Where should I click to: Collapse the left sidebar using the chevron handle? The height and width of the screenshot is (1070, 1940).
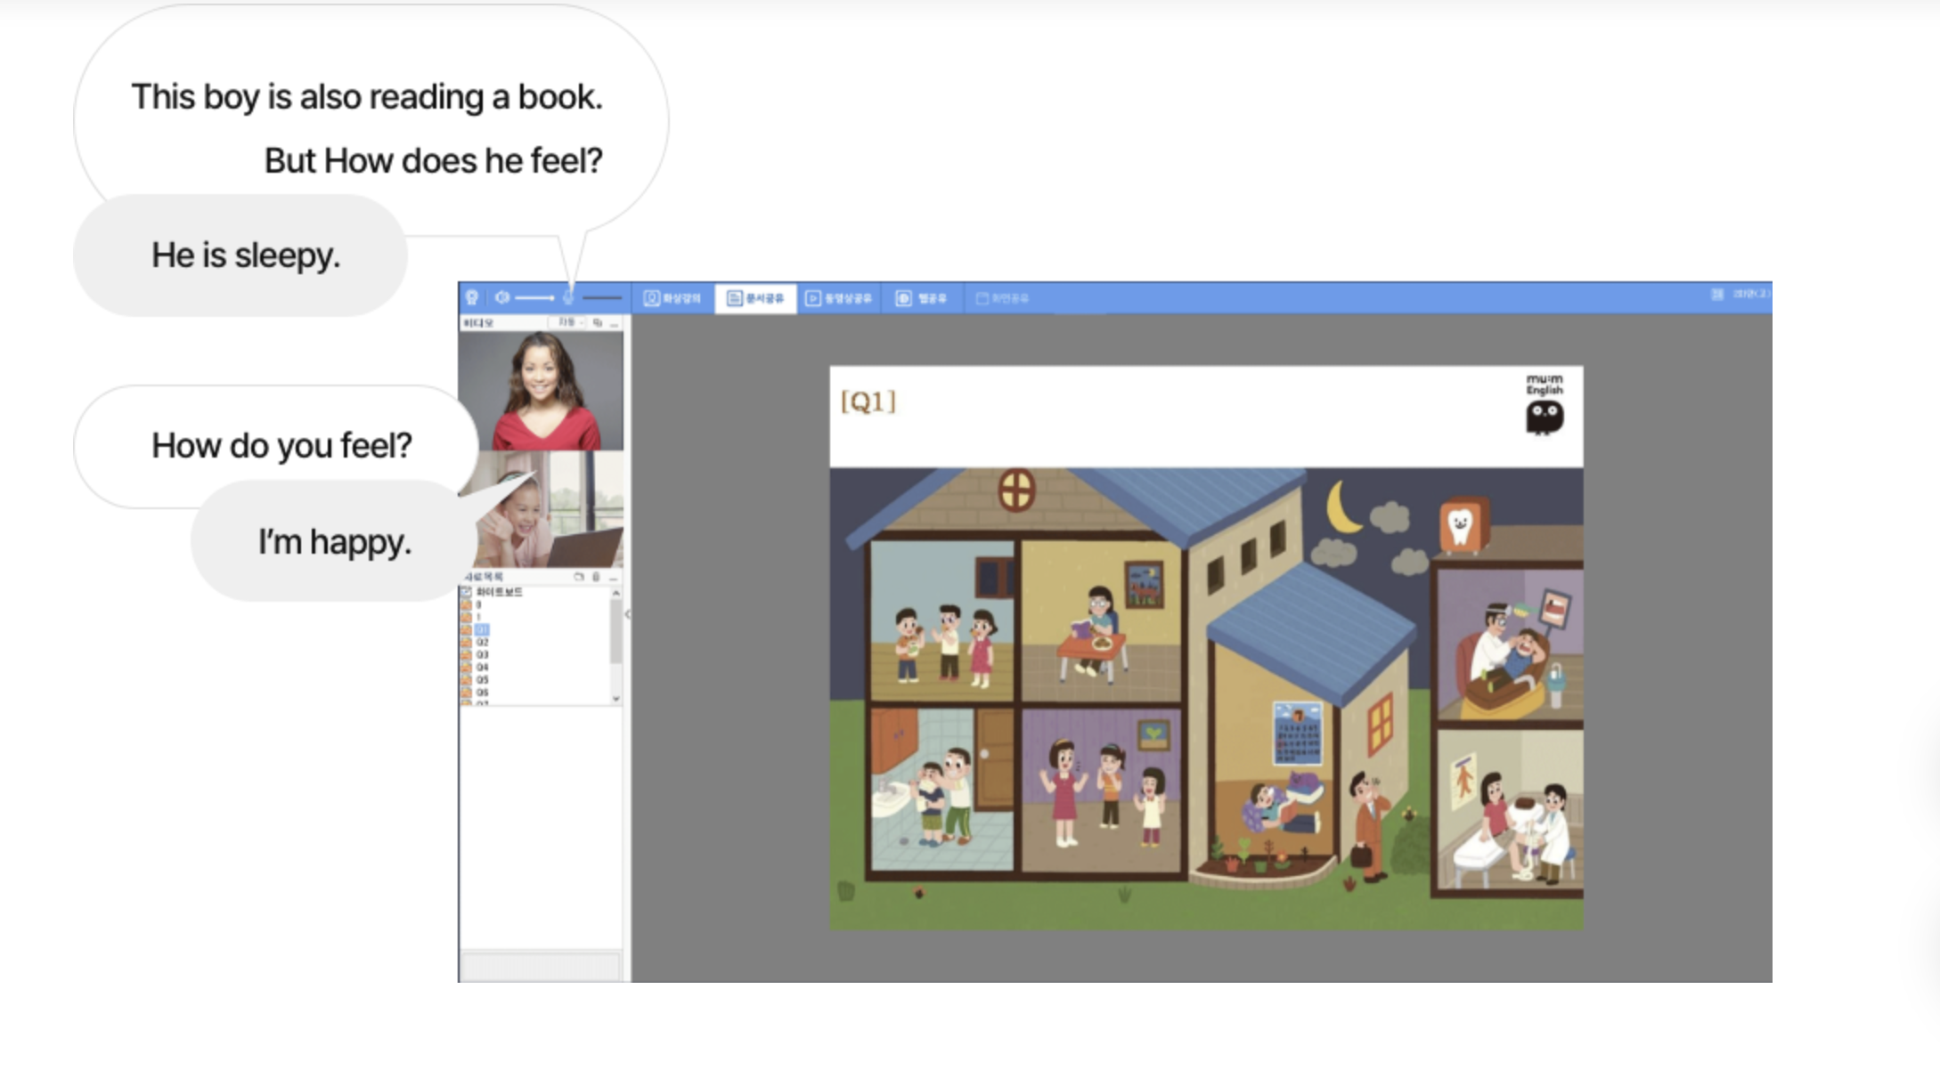(x=628, y=614)
